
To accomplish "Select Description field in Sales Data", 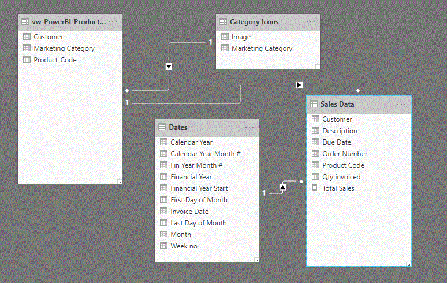I will pos(359,131).
